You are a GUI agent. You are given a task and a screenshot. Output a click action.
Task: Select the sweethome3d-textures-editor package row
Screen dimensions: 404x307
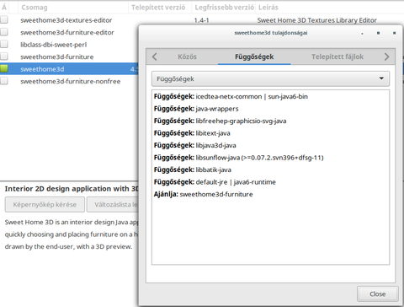[x=202, y=20]
